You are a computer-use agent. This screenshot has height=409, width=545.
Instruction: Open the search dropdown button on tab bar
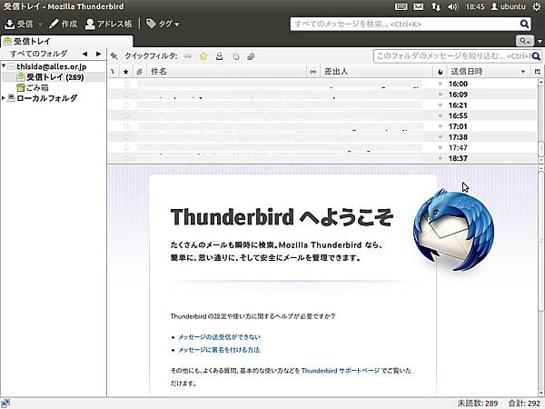tap(524, 41)
